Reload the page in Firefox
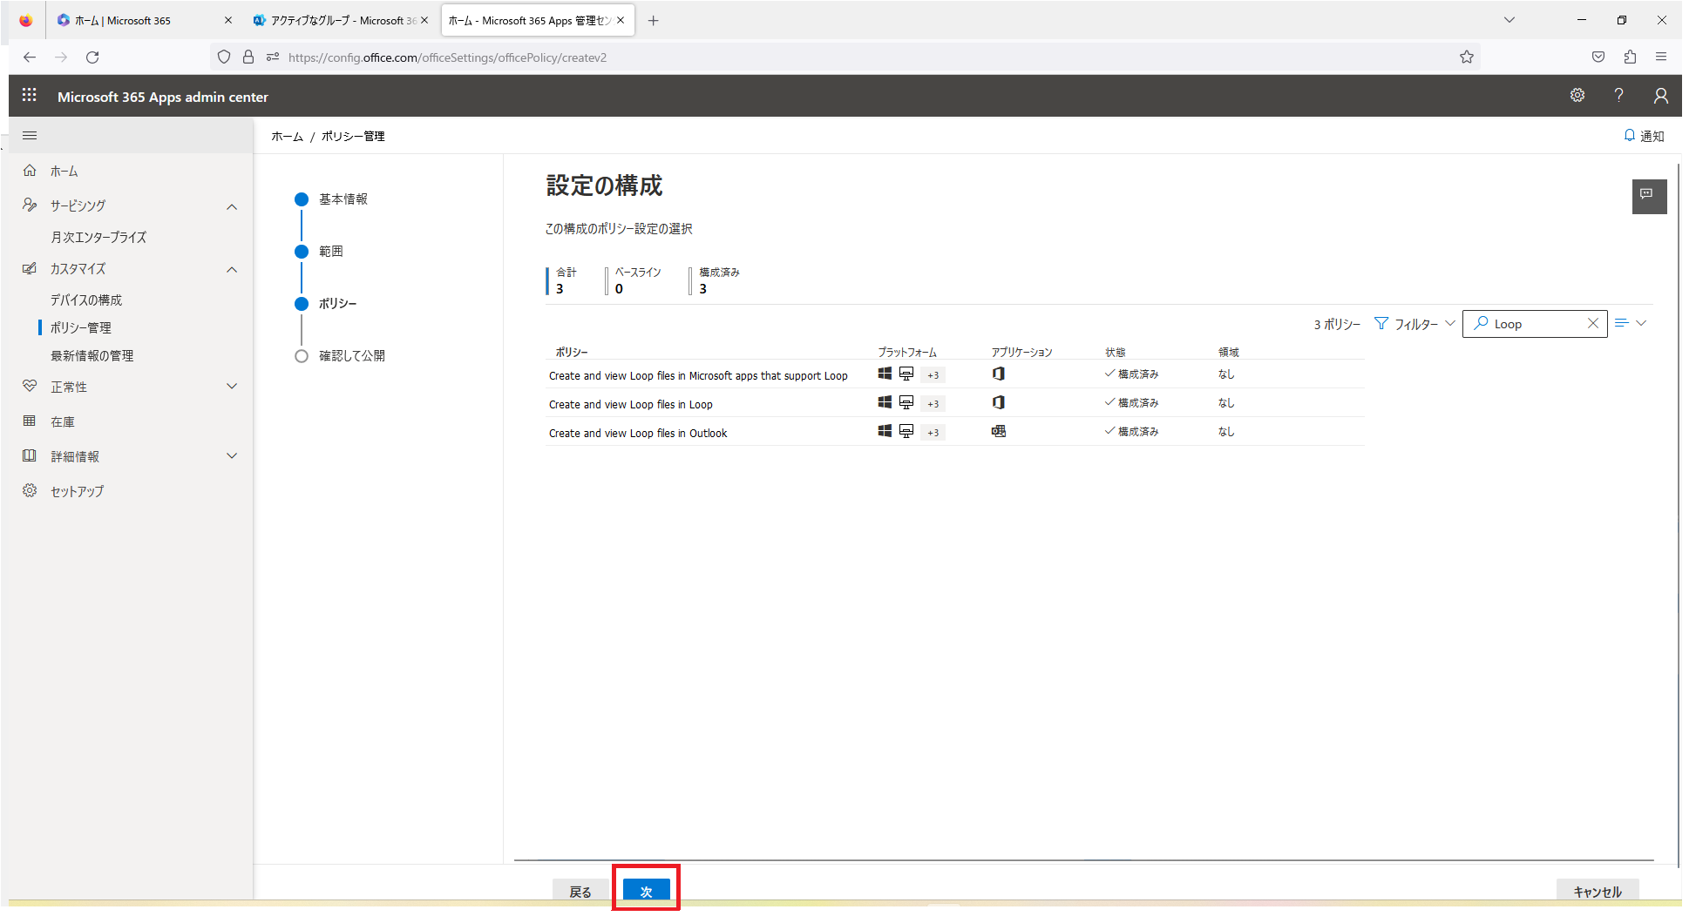 [92, 57]
